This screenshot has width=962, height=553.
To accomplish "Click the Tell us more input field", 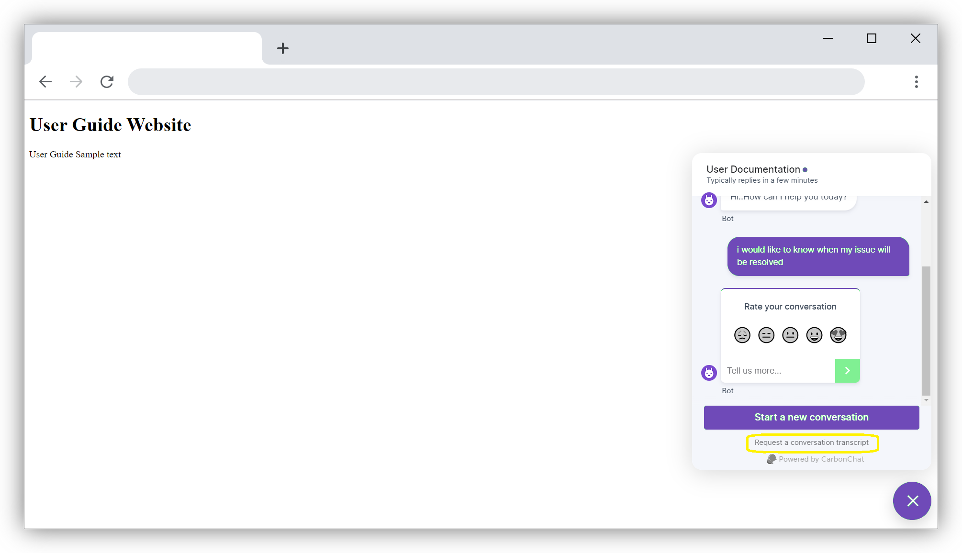I will [x=778, y=371].
